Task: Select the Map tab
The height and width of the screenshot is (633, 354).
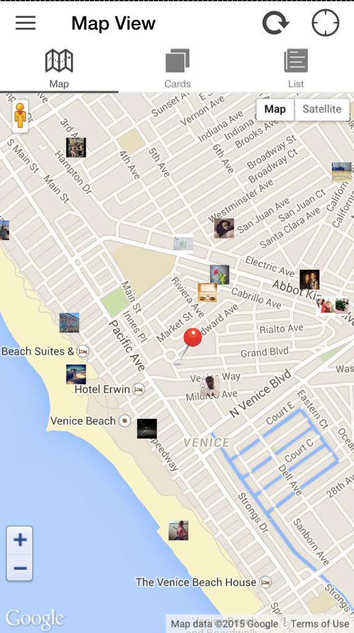Action: (x=59, y=68)
